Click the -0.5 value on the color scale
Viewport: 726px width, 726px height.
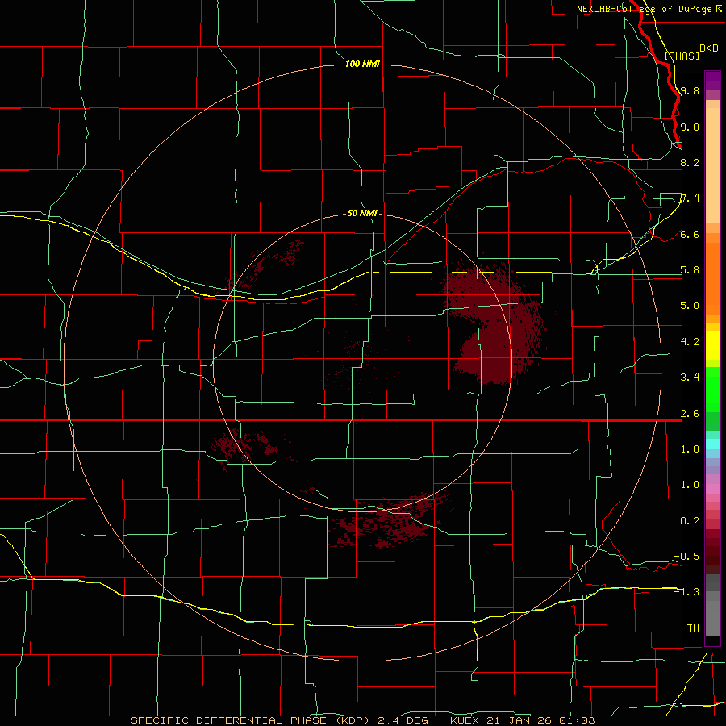[686, 557]
